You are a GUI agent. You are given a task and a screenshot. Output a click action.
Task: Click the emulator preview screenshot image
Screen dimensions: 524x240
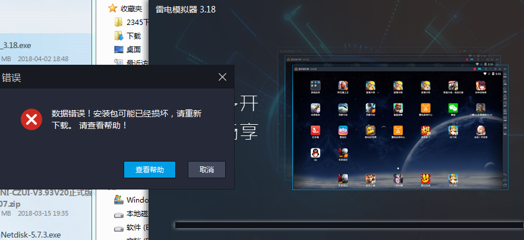point(397,125)
